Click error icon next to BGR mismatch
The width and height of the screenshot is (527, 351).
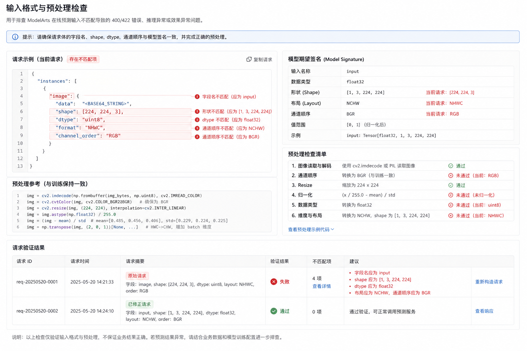pos(197,137)
